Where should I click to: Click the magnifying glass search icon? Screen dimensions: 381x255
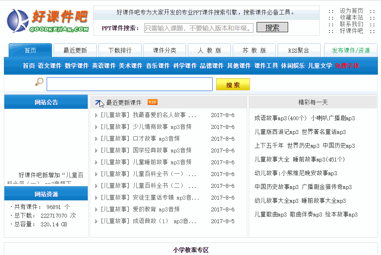39,82
